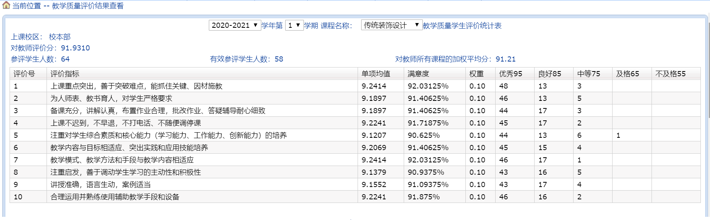Select row 7 indicator about 教学模式
Viewport: 710px width, 220px height.
[122, 160]
